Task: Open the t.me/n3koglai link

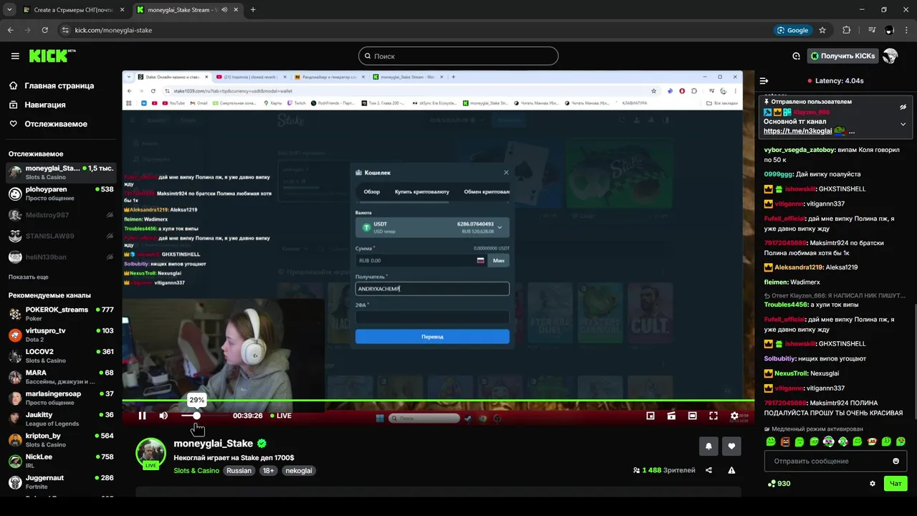Action: click(x=797, y=131)
